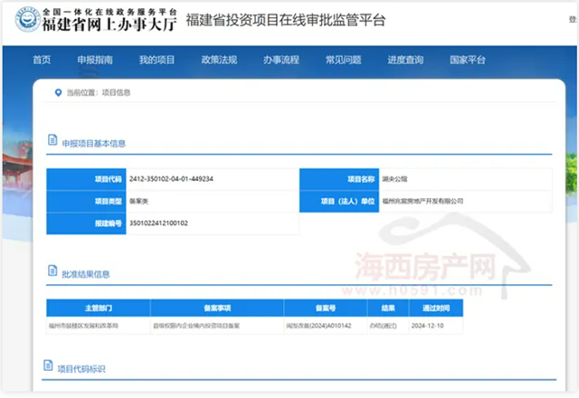Click the location pin icon in breadcrumb
Screen dimensions: 579x398
click(x=59, y=92)
